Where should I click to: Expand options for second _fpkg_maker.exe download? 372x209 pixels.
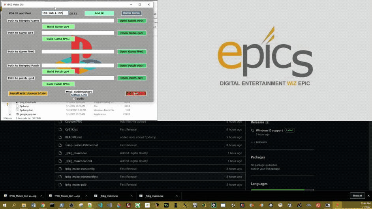pos(177,196)
